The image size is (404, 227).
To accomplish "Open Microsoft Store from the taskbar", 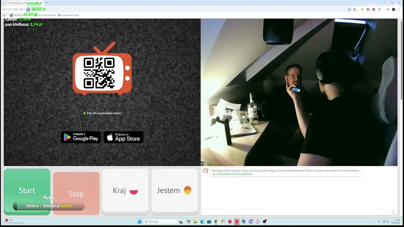I will click(209, 222).
